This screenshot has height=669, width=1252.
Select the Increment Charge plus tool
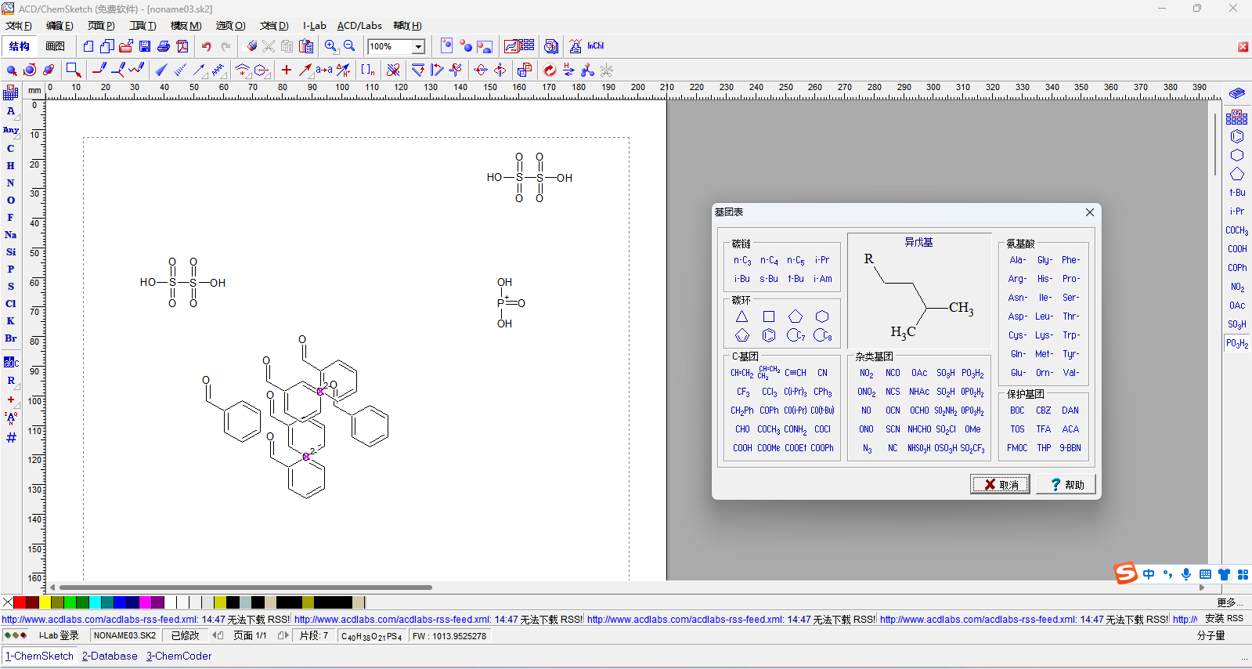287,70
